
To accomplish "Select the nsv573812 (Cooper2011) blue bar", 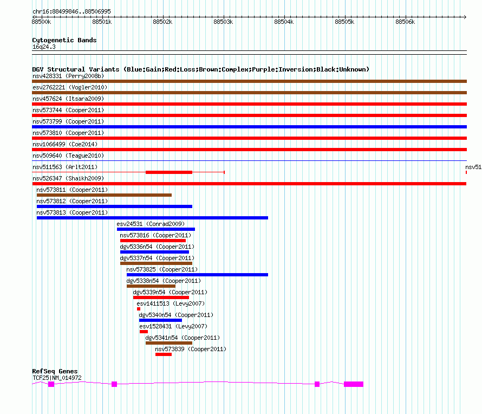I will click(x=114, y=206).
